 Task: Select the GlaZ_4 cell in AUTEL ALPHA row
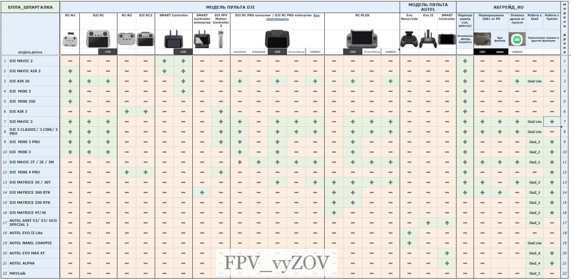pyautogui.click(x=534, y=263)
